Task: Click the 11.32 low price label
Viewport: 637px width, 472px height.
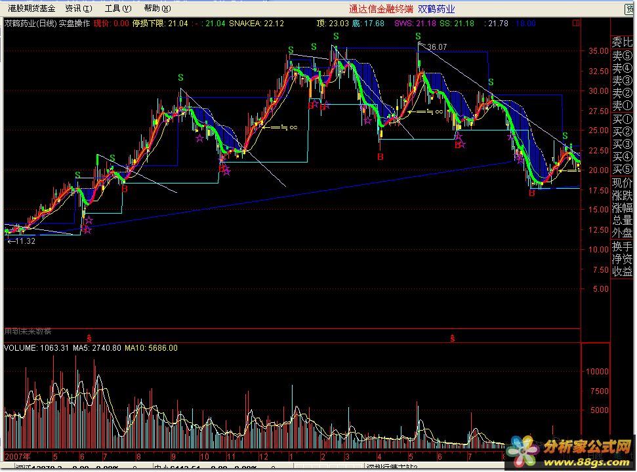Action: click(x=25, y=241)
